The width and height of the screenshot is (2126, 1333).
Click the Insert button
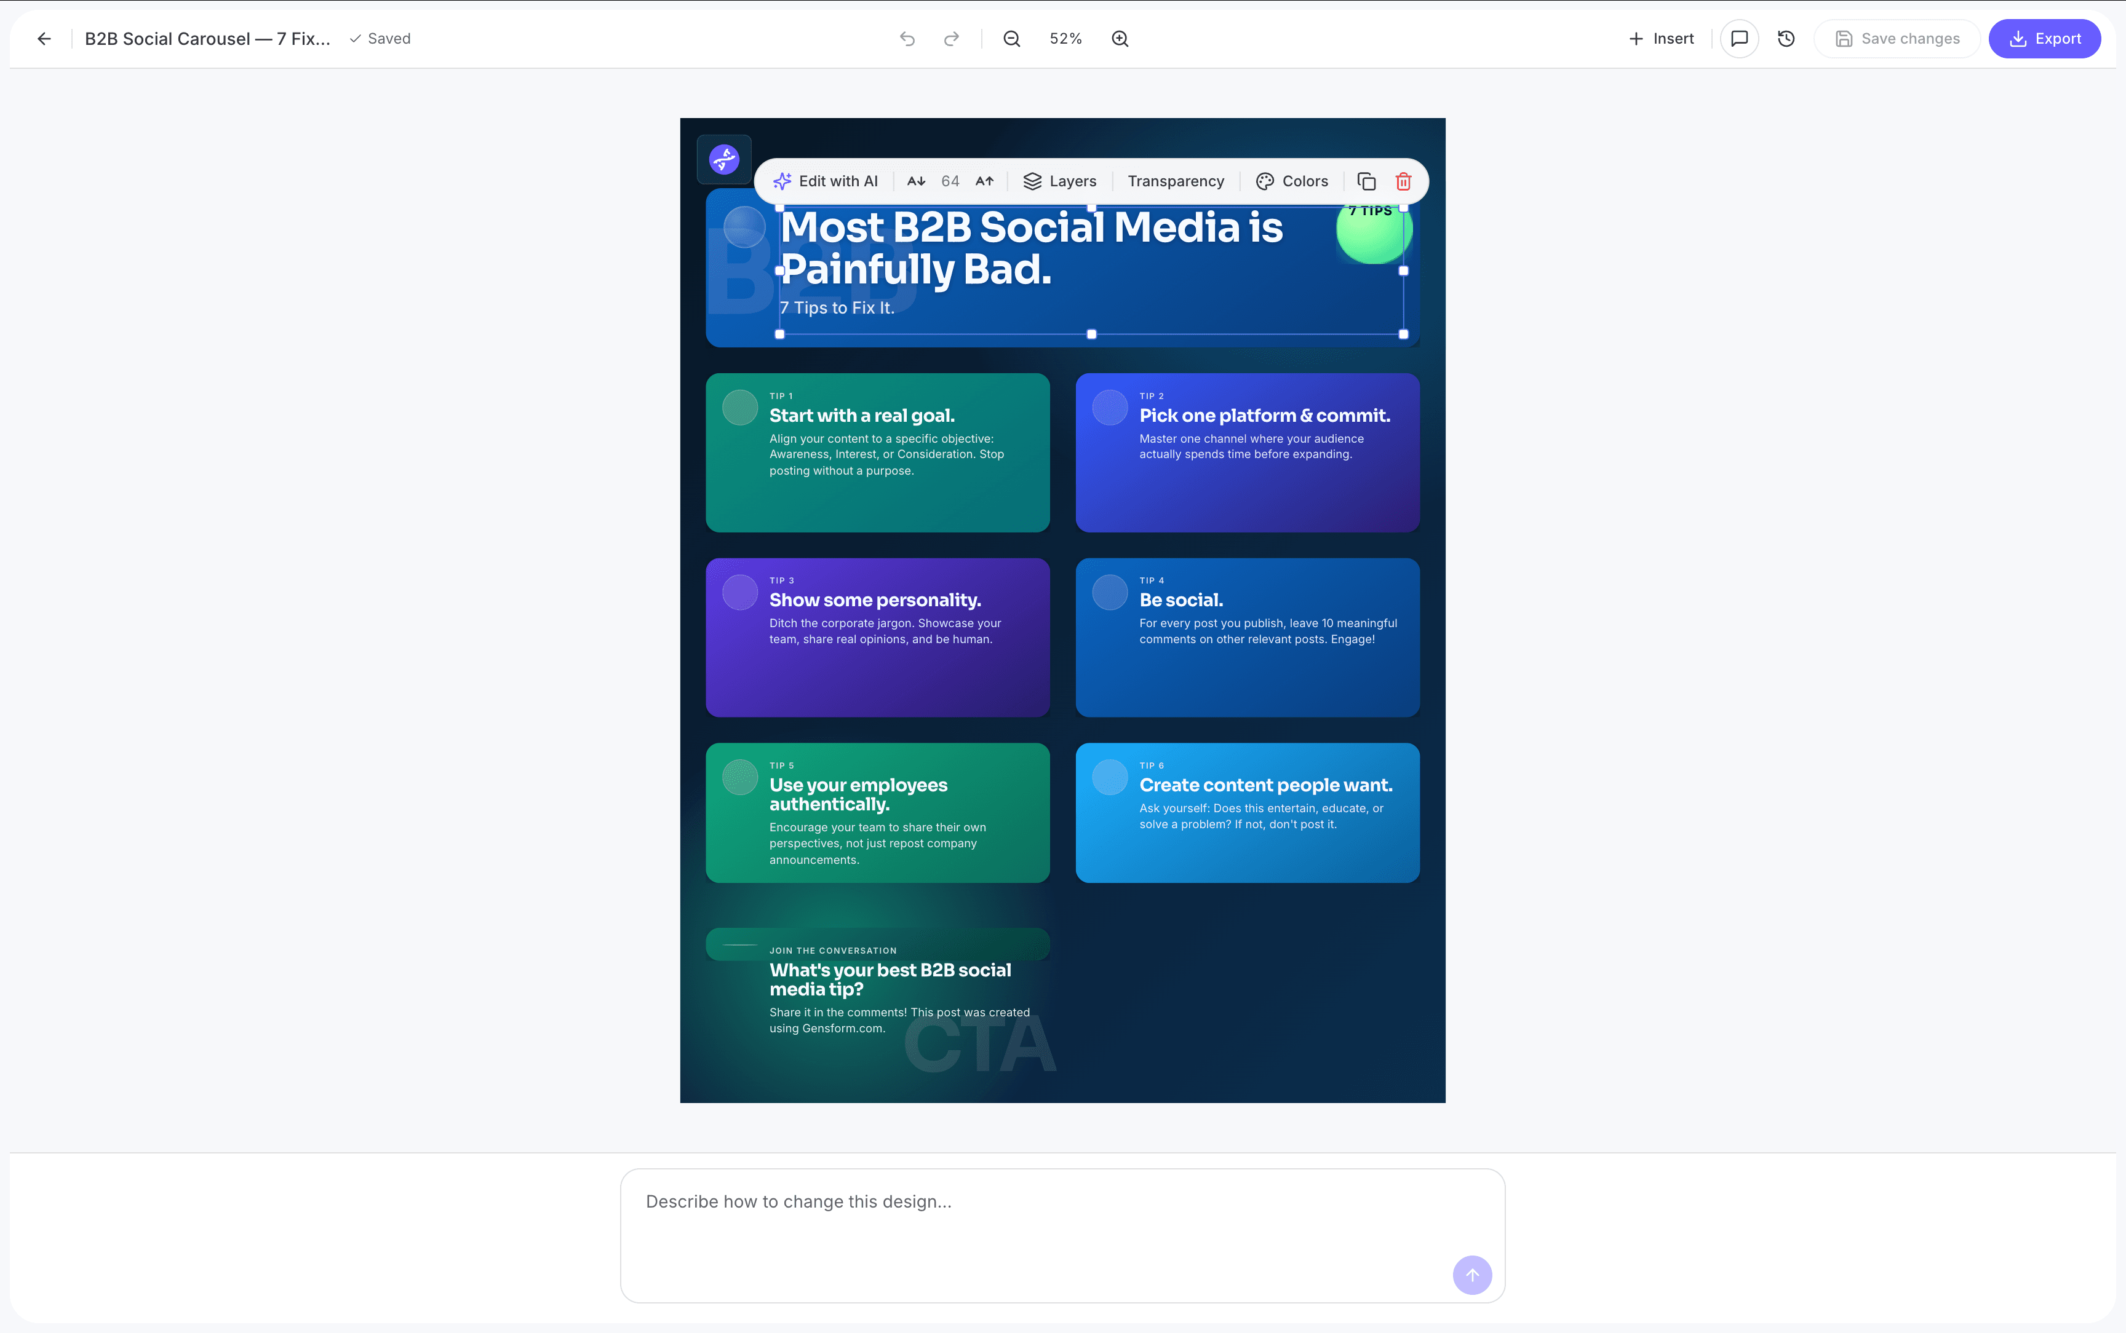pyautogui.click(x=1662, y=39)
